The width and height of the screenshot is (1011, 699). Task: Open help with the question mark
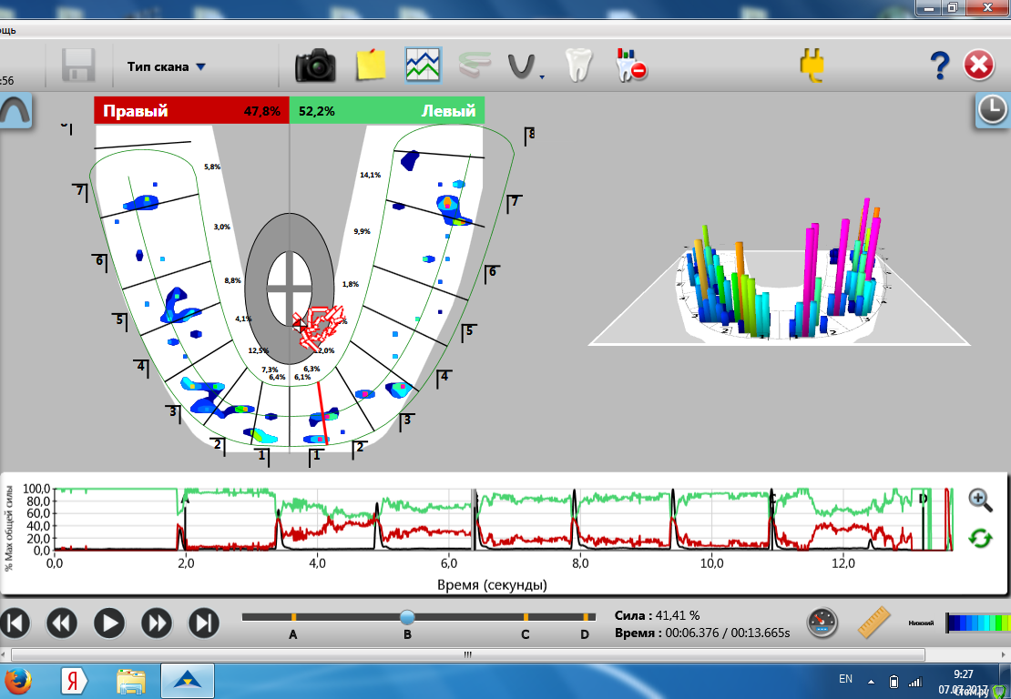click(x=939, y=66)
